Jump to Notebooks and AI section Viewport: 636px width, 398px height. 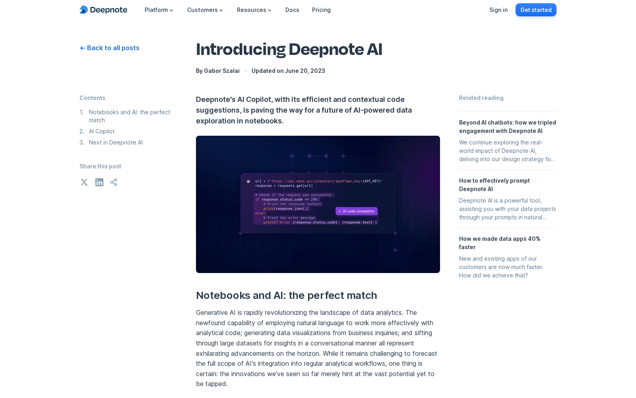(x=130, y=116)
